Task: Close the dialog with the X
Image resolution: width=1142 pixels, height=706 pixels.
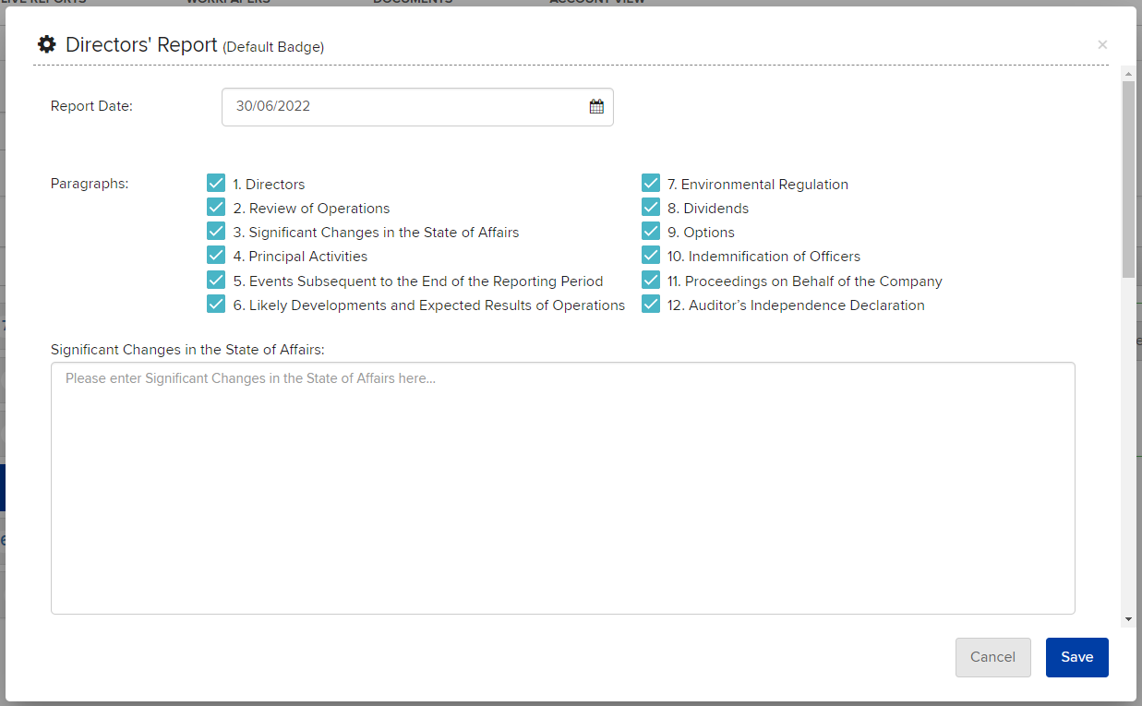Action: click(1102, 44)
